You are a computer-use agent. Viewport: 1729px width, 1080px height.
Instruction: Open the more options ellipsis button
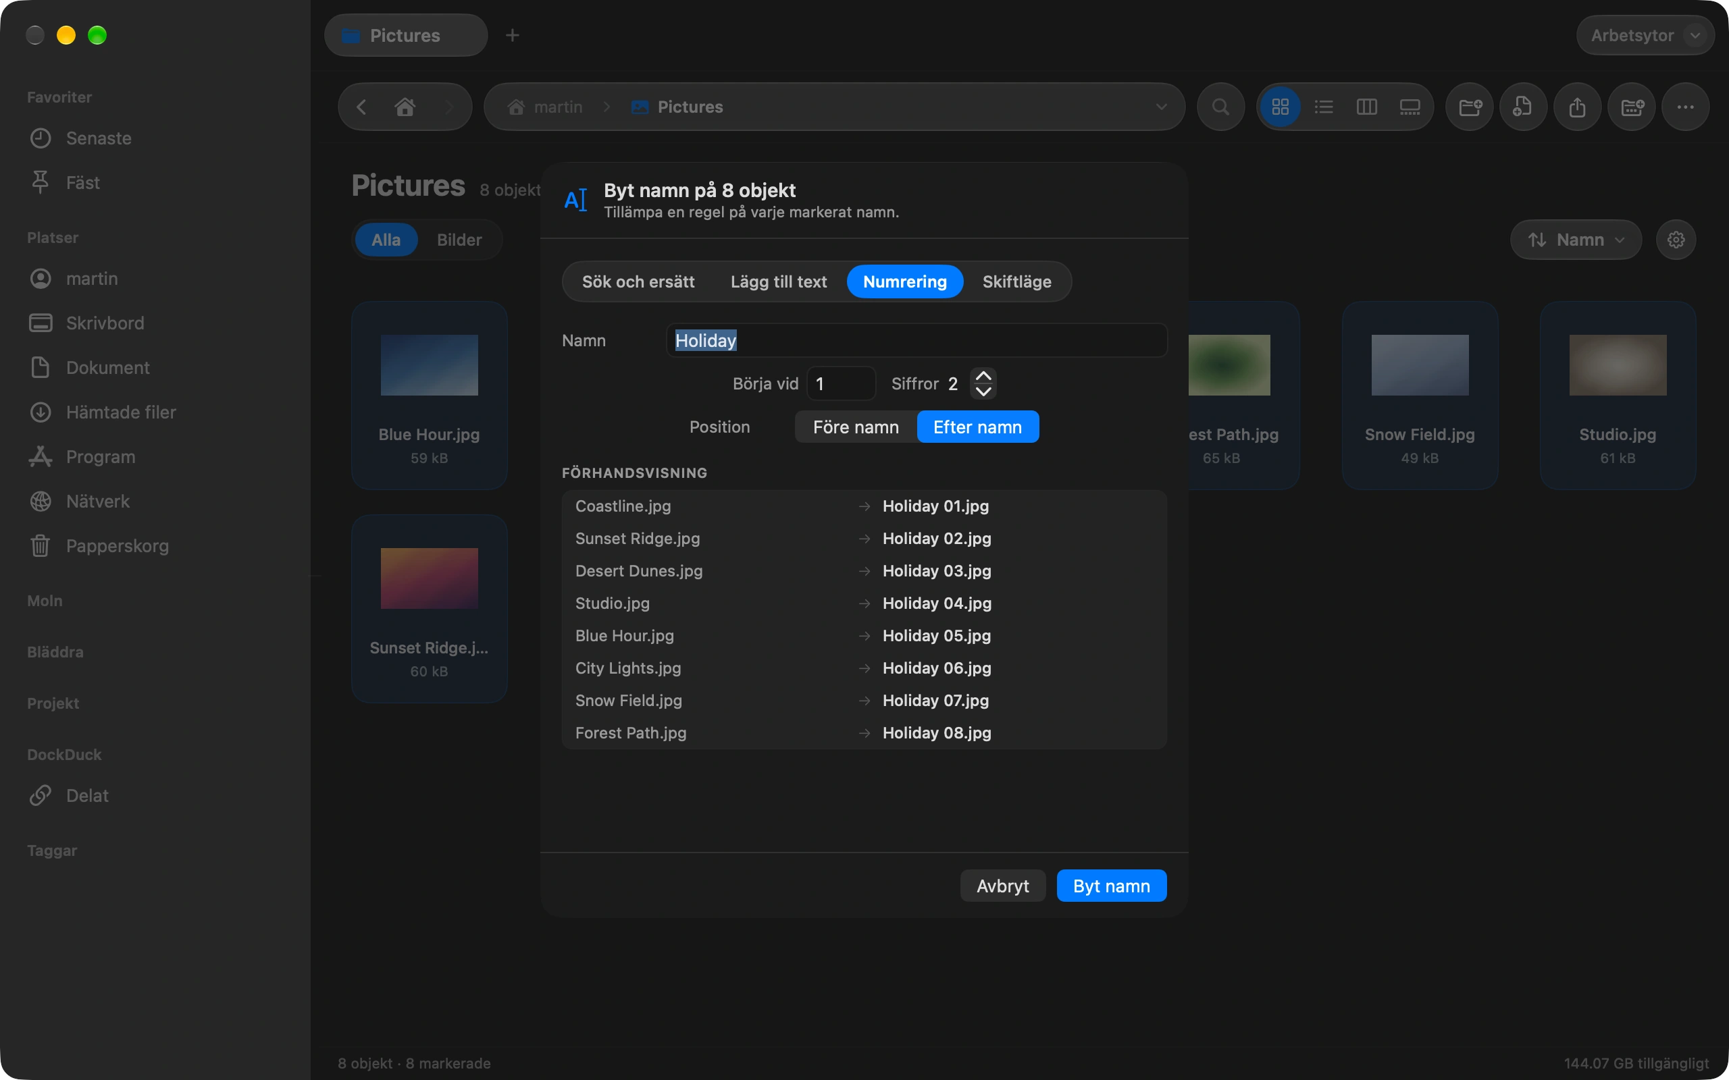click(1685, 107)
